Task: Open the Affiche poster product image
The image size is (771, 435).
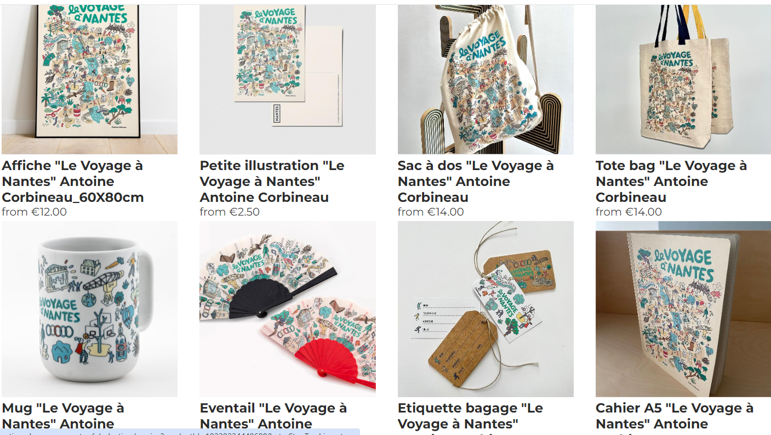Action: (x=89, y=80)
